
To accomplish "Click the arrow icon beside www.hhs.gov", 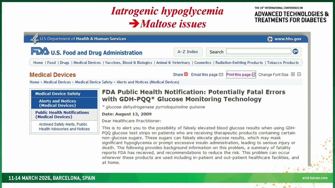I will click(270, 39).
